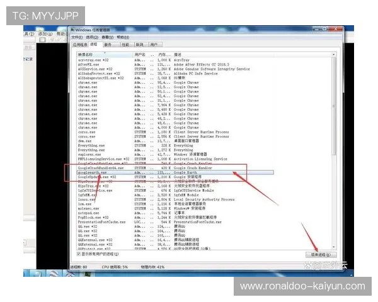The width and height of the screenshot is (378, 302).
Task: Select the explorer.exe process
Action: 175,154
